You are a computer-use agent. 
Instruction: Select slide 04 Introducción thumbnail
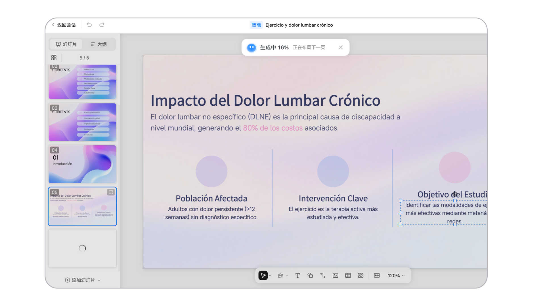[82, 164]
